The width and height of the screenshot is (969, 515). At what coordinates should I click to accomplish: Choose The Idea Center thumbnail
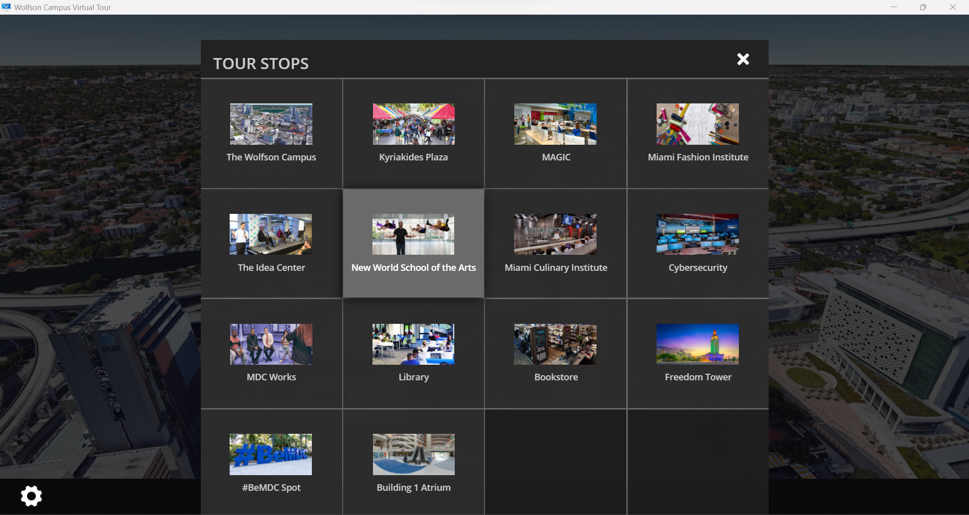click(271, 234)
